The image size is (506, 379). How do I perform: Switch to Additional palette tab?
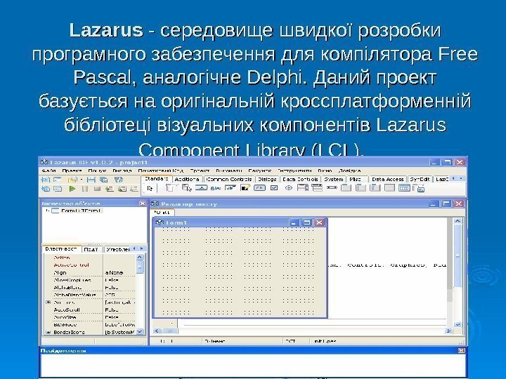(x=187, y=179)
